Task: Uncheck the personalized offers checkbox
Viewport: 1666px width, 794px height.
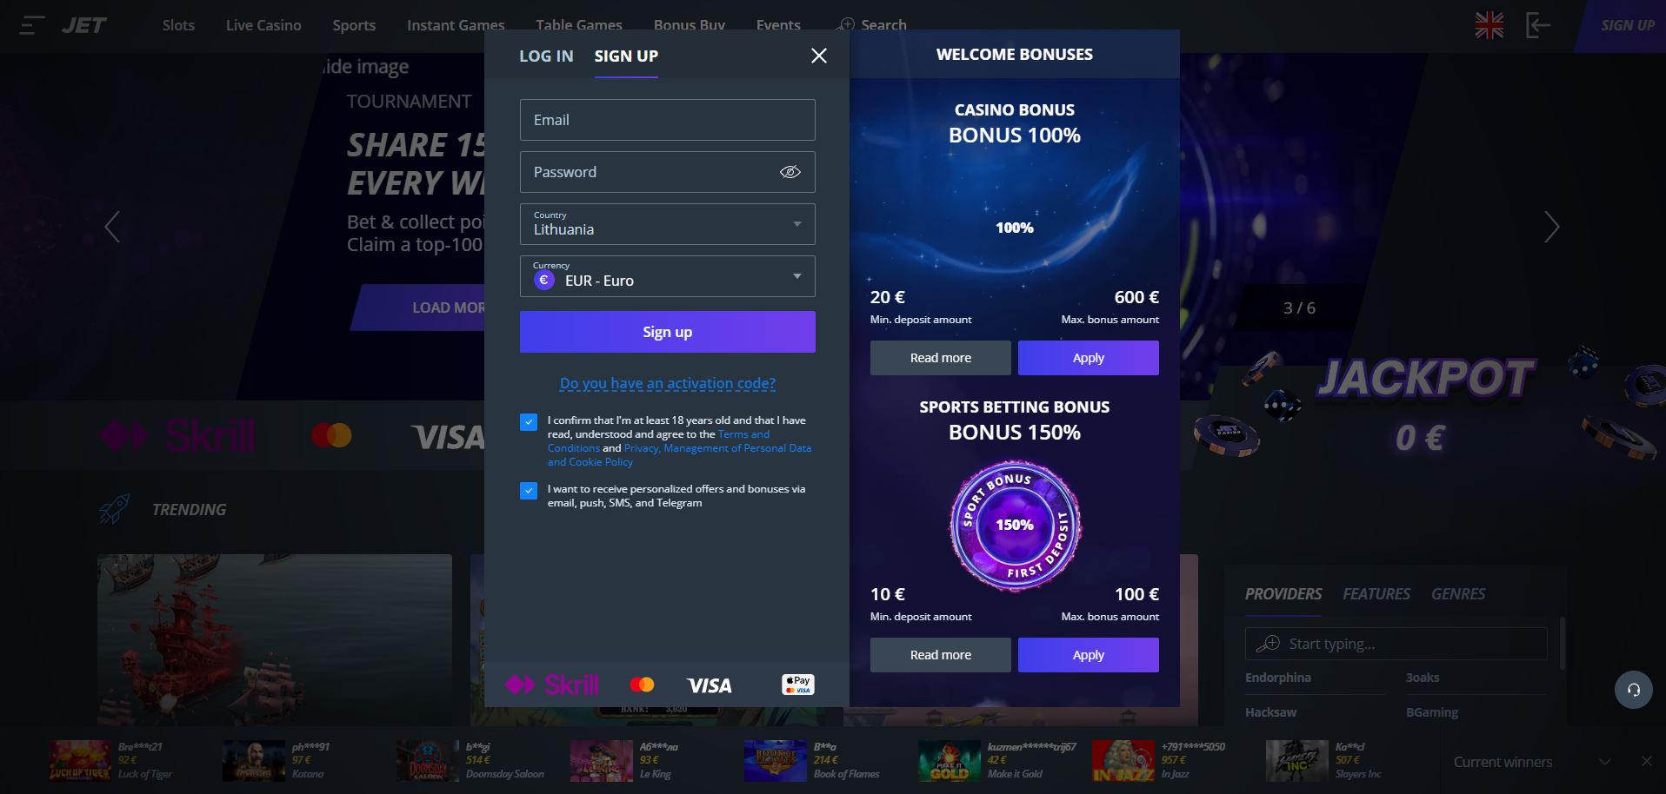Action: point(529,491)
